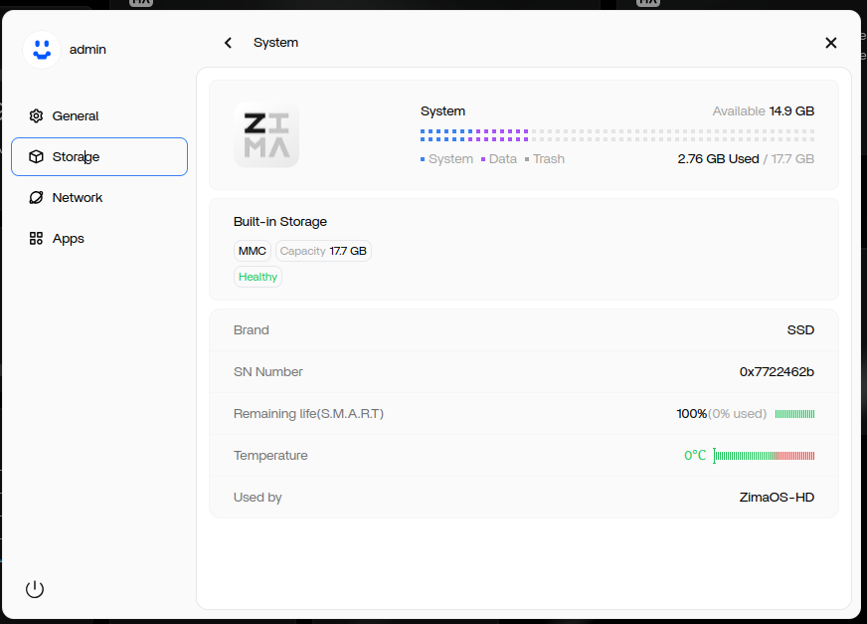Toggle the Trash legend indicator

[544, 158]
